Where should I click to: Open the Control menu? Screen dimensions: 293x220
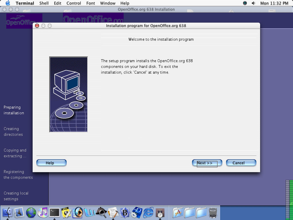tap(74, 3)
